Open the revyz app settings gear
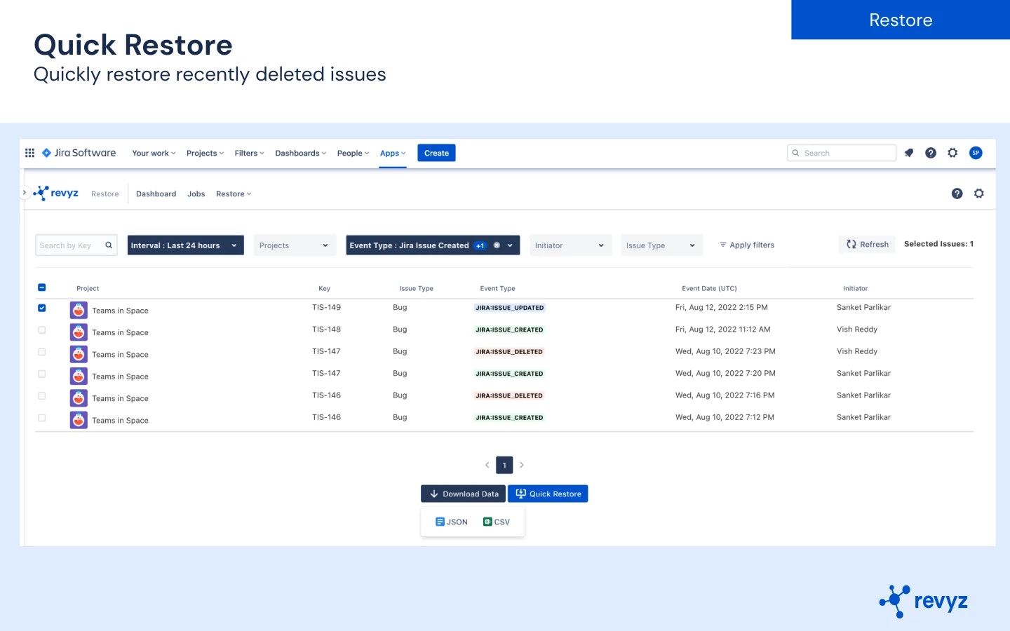Screen dimensions: 1010x631 tap(979, 194)
